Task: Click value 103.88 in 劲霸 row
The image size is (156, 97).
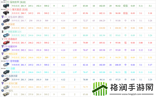Action: 102,72
